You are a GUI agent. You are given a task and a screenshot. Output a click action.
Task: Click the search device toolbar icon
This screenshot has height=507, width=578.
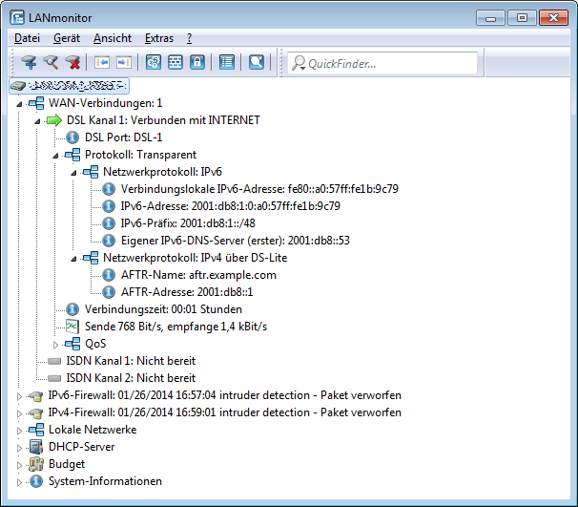pyautogui.click(x=51, y=63)
